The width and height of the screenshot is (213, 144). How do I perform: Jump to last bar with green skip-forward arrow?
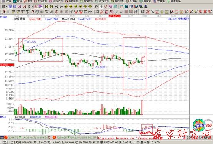[52, 7]
